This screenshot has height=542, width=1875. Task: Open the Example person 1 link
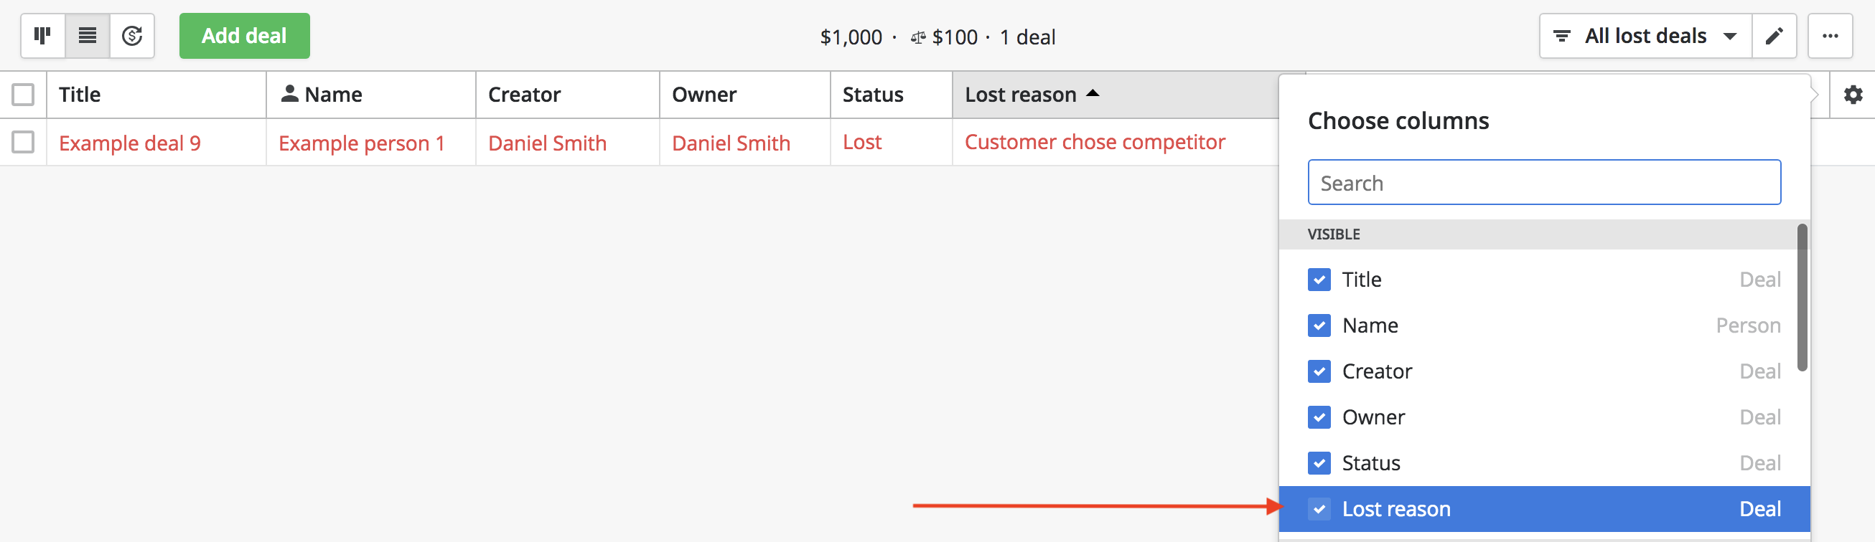[x=362, y=143]
